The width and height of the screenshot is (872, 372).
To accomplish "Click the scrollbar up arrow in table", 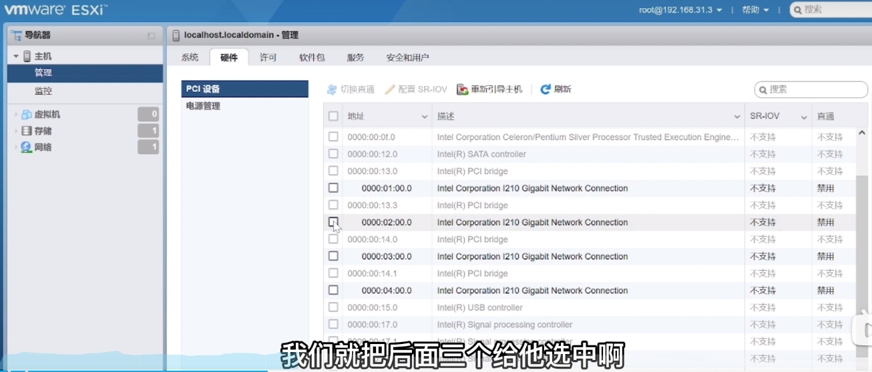I will (862, 133).
